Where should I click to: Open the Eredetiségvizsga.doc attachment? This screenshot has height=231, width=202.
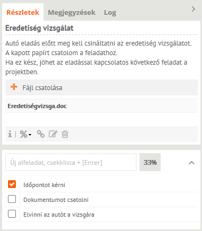(37, 106)
